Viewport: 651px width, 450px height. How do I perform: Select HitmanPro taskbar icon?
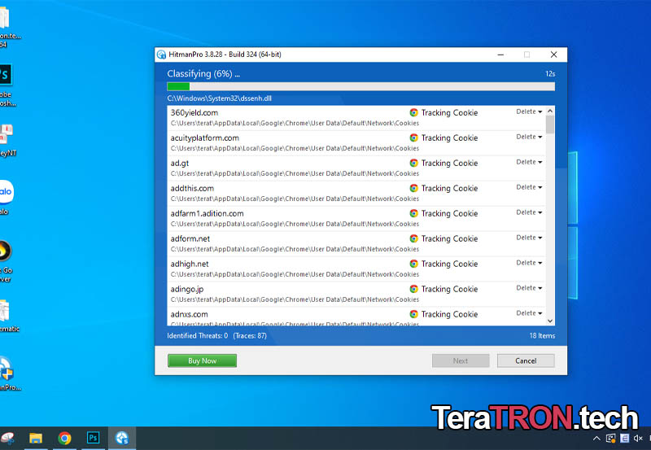122,438
